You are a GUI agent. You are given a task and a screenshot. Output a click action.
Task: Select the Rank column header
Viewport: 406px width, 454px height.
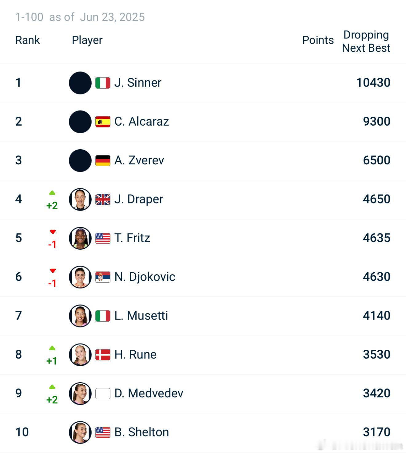pos(28,40)
